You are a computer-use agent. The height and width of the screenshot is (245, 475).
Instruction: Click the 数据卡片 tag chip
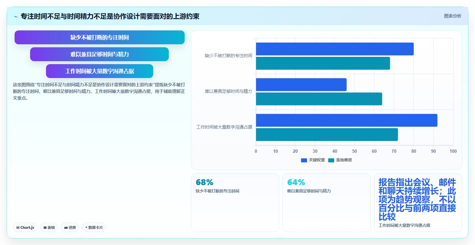click(94, 227)
